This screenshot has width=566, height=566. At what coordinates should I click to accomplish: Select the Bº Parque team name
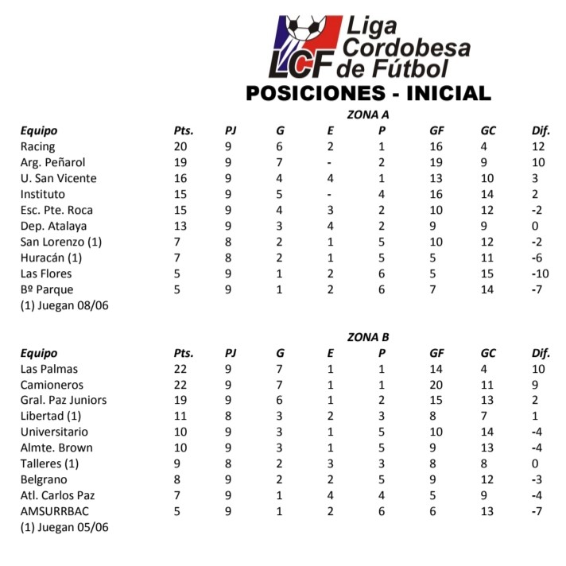[x=47, y=289]
